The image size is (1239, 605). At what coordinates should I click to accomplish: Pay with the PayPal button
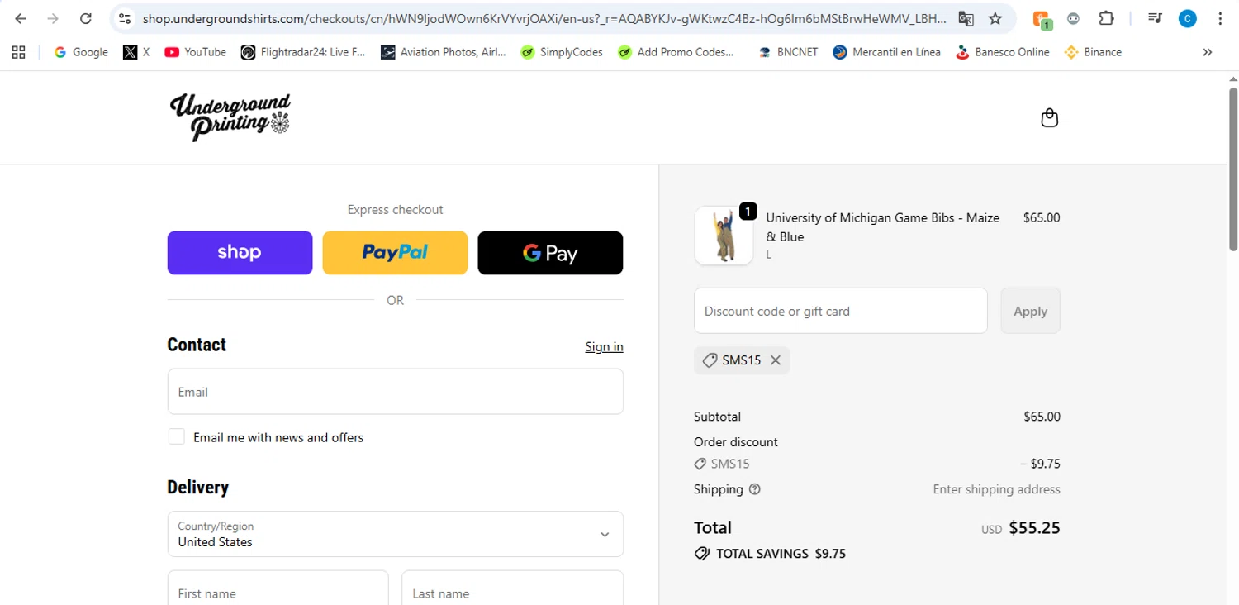click(x=395, y=253)
